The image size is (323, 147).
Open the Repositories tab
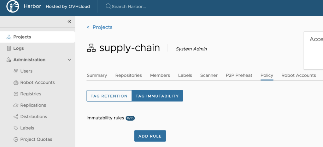[128, 75]
